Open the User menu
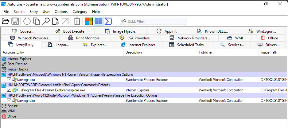 (x=46, y=12)
